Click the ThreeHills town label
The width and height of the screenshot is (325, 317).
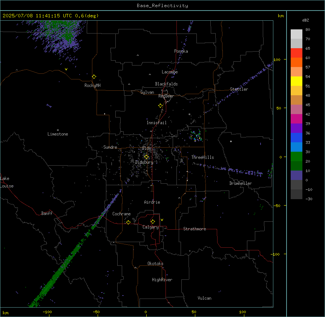202,157
